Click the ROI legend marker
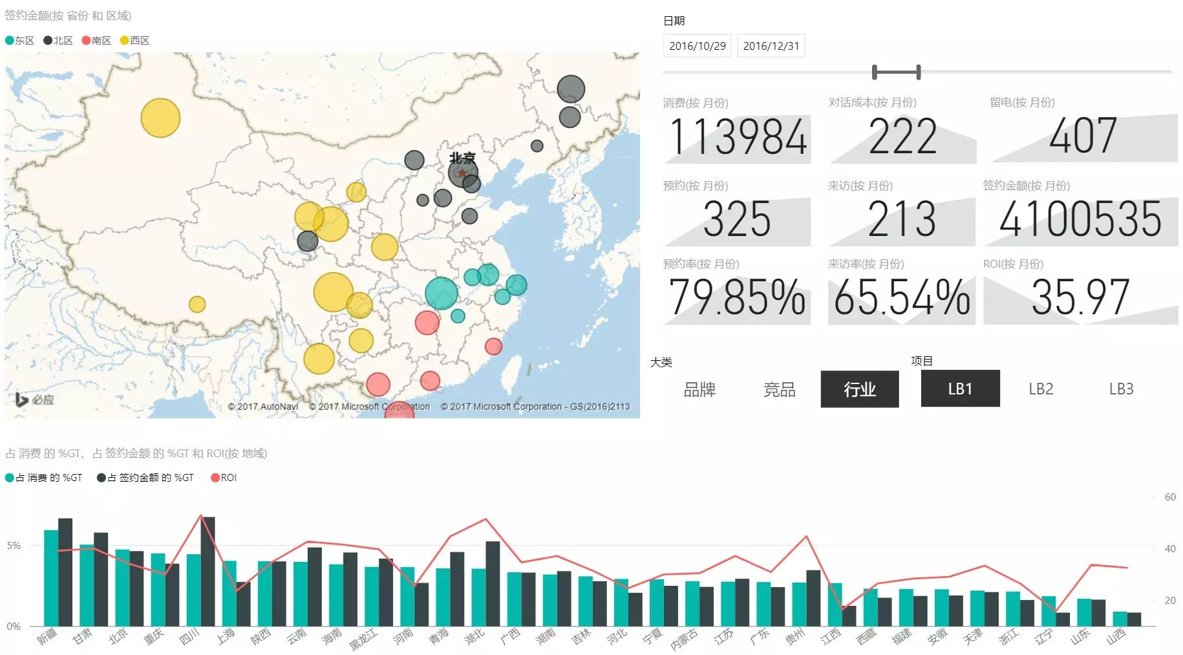Viewport: 1183px width, 655px height. coord(215,478)
